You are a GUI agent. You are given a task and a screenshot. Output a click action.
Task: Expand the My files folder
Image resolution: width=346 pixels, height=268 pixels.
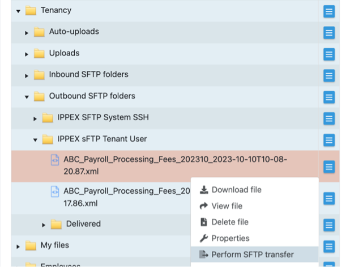click(18, 246)
